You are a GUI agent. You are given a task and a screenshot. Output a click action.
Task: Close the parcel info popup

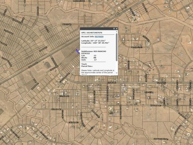[116, 29]
